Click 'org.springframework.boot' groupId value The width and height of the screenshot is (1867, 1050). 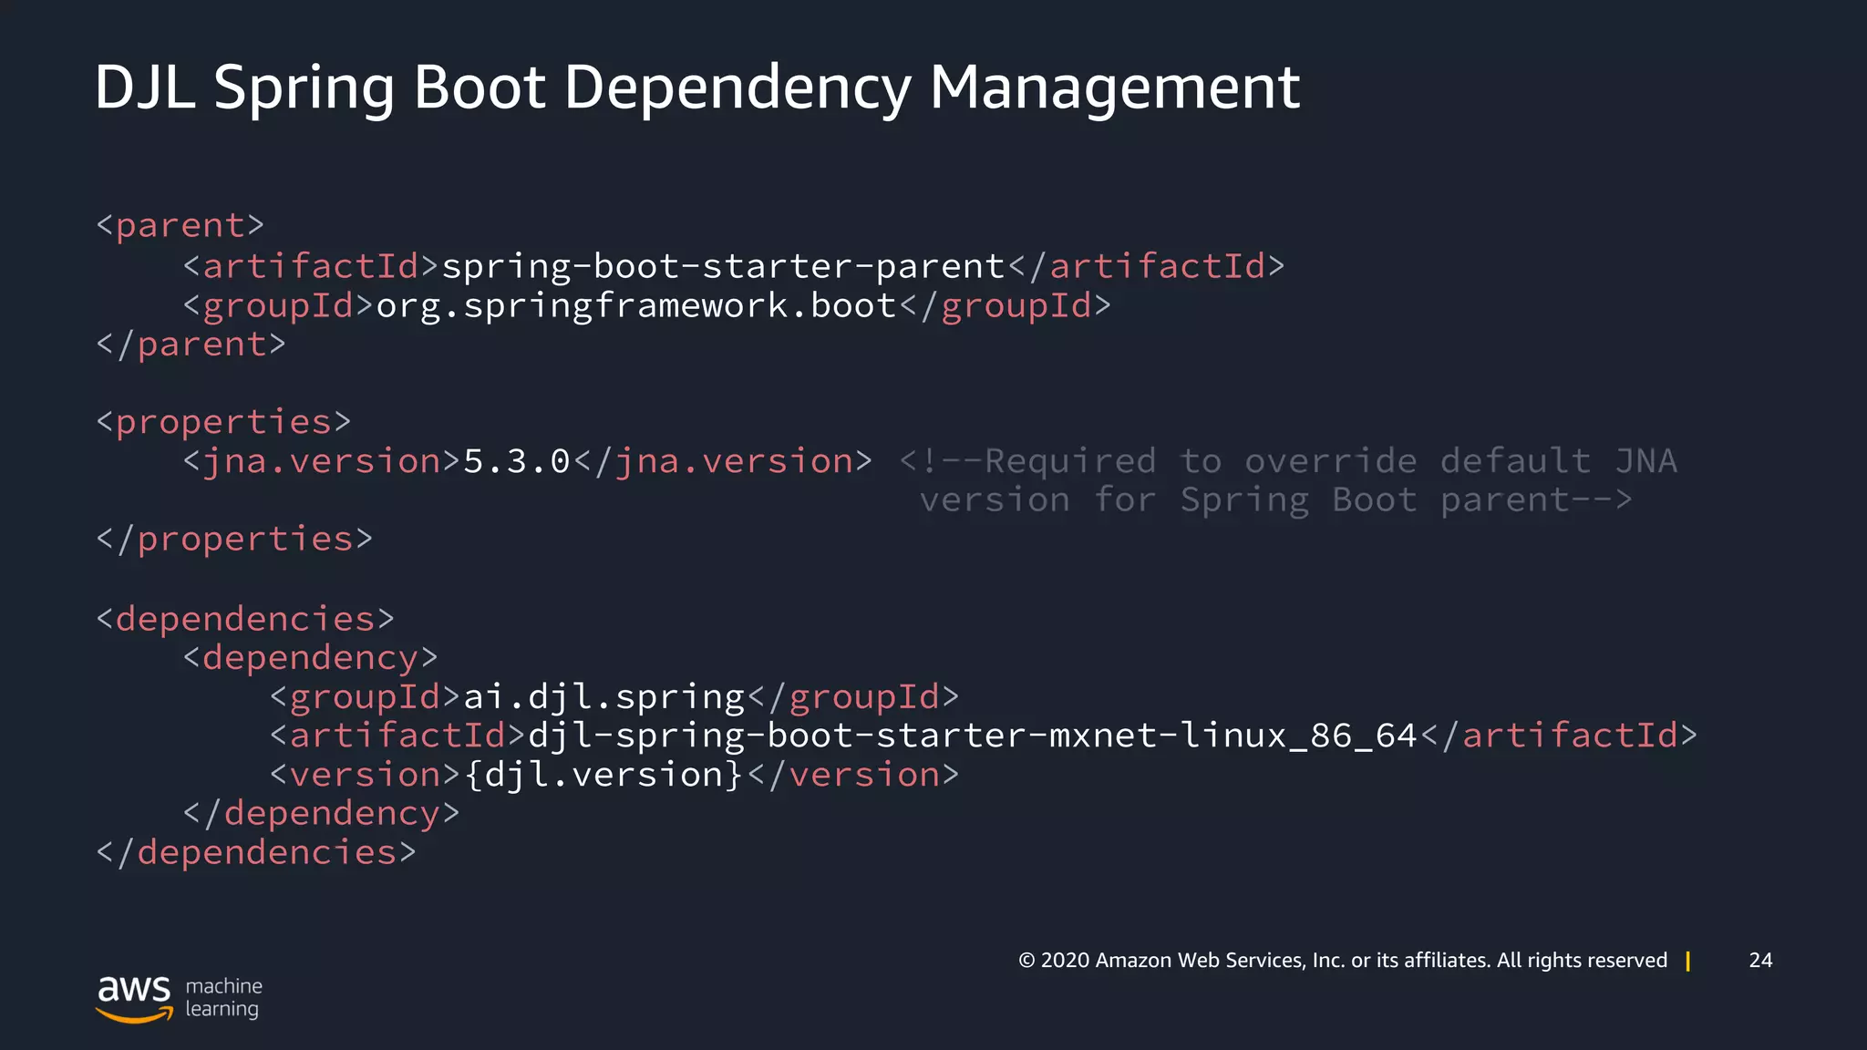pos(636,306)
